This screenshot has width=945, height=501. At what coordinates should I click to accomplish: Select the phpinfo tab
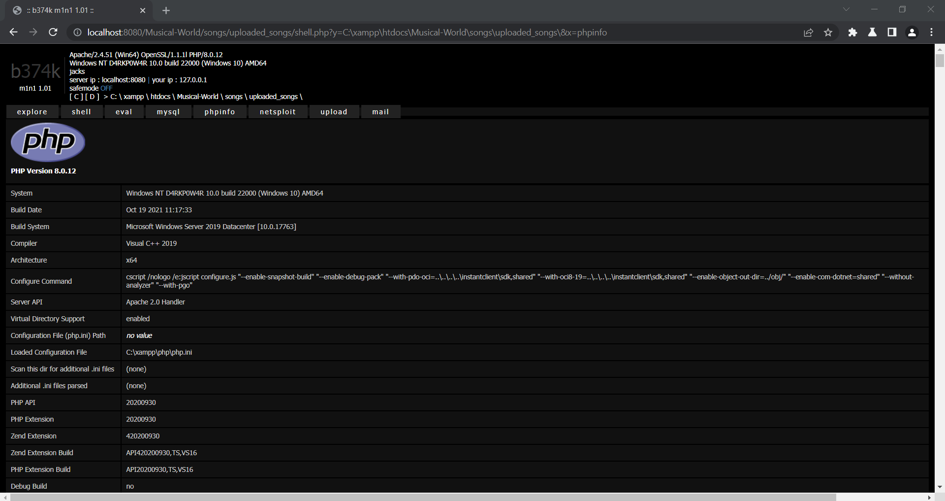click(220, 112)
